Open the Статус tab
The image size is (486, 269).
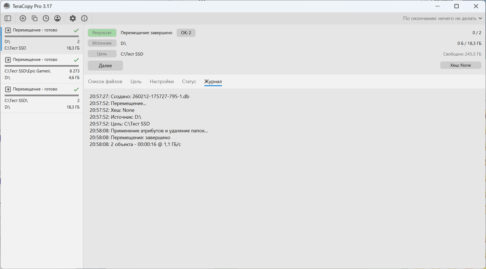coord(189,82)
